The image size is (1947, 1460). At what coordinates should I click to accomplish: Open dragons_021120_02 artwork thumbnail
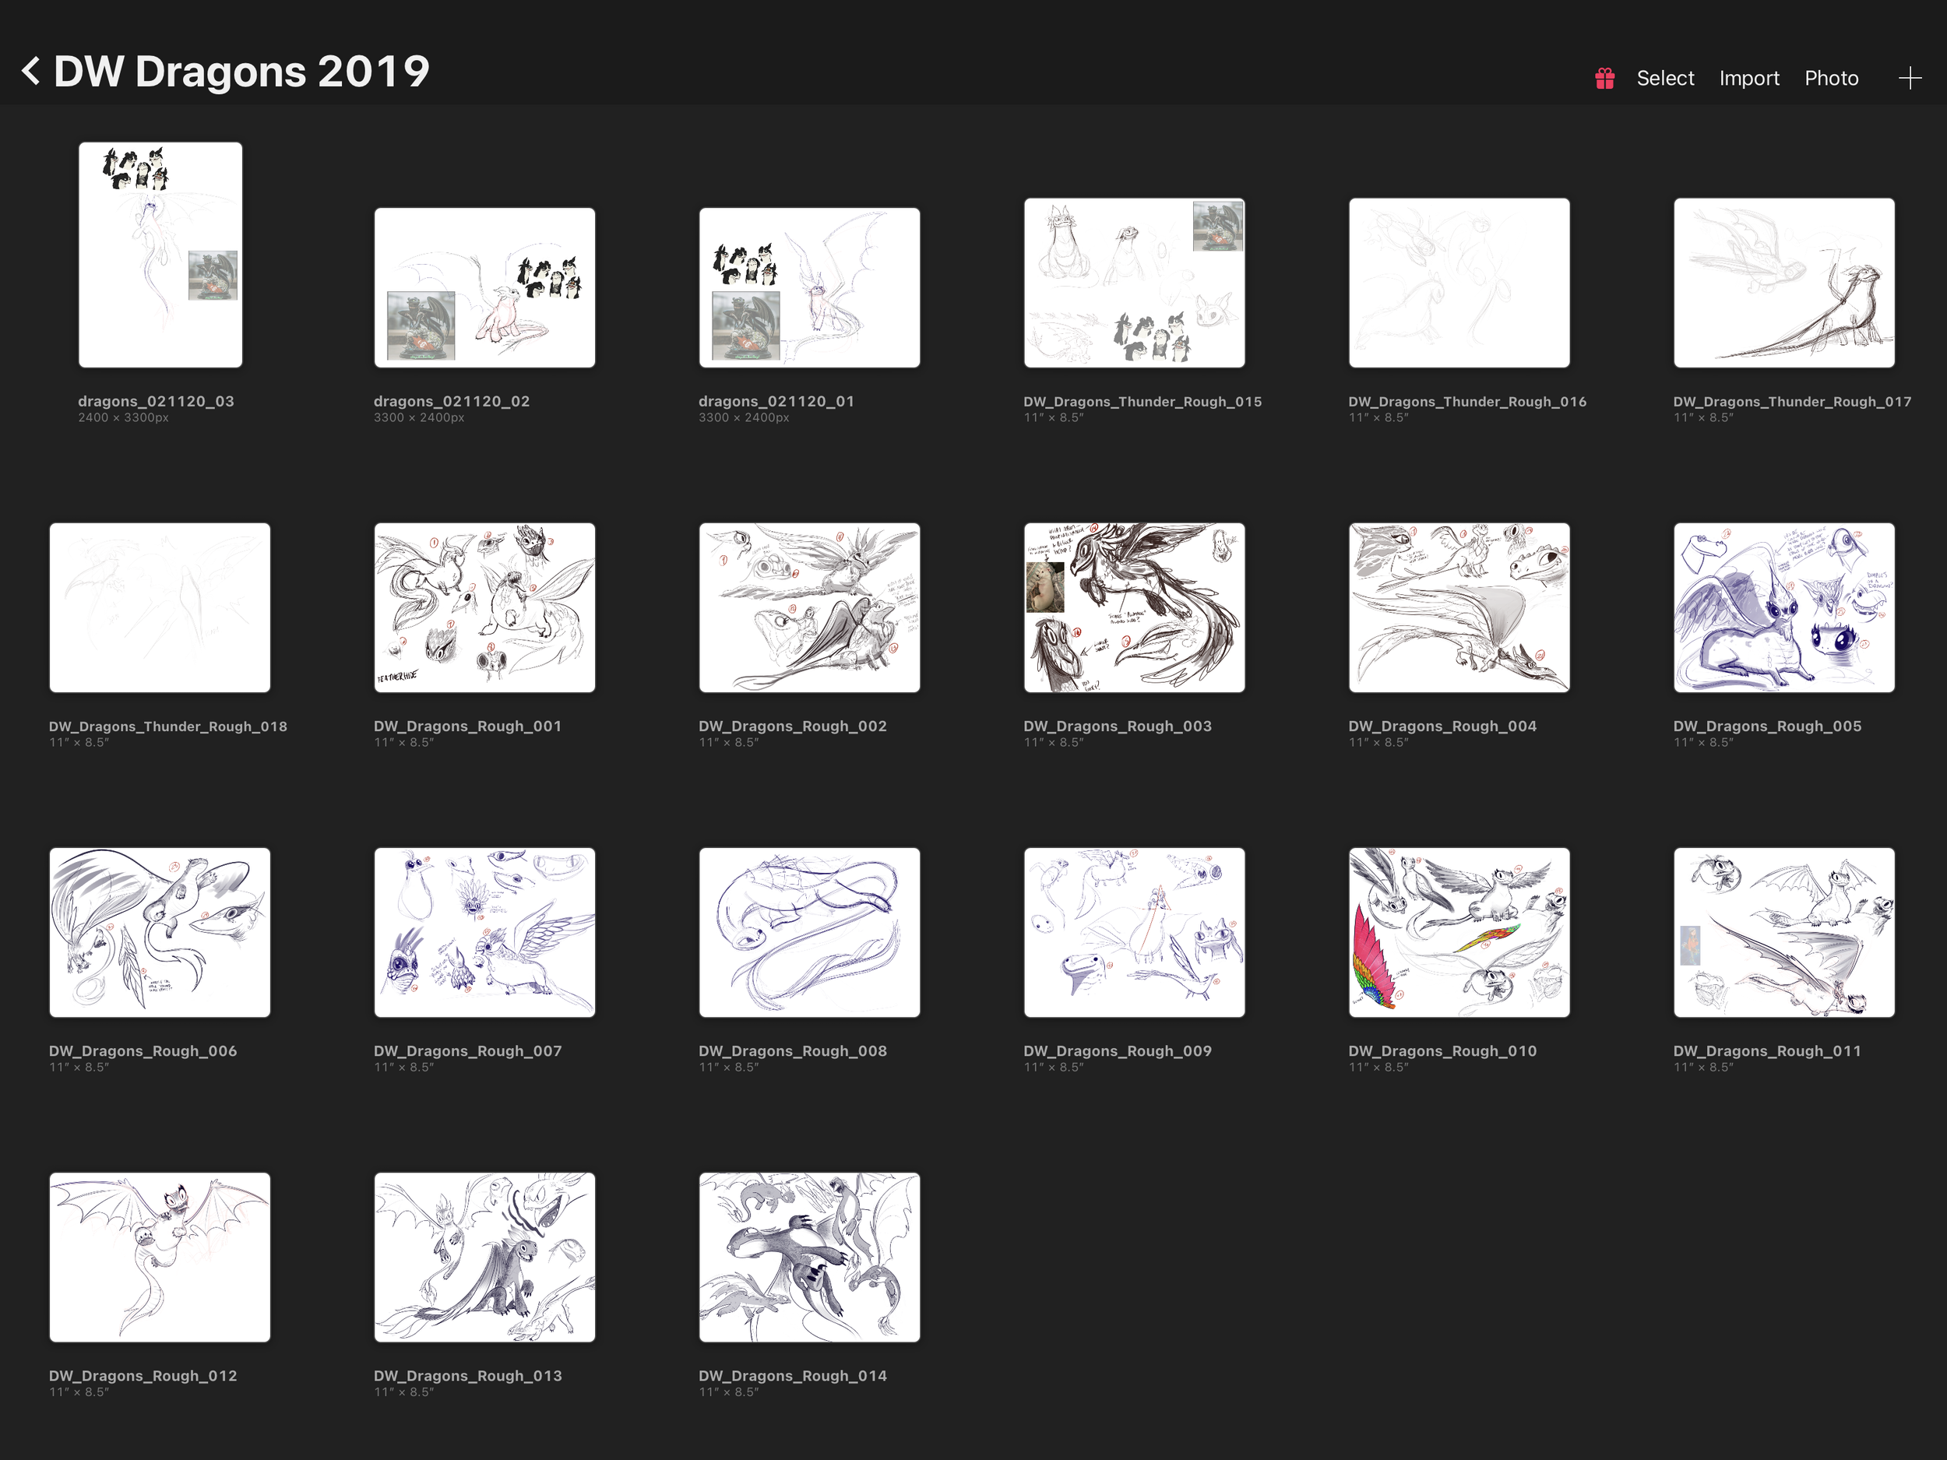tap(484, 287)
